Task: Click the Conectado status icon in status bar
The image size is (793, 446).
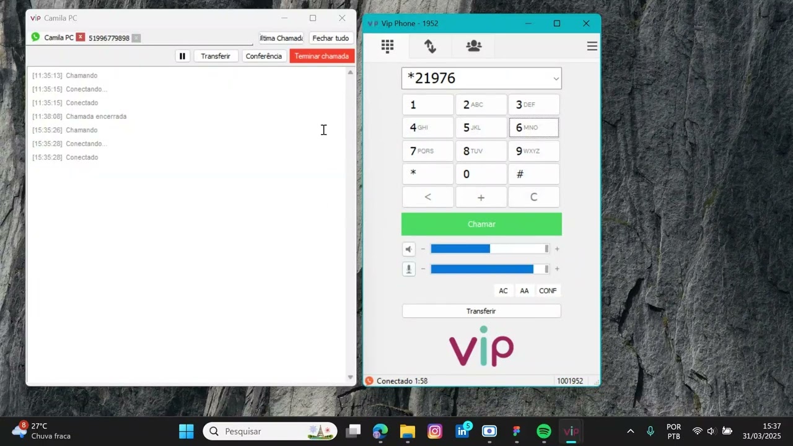Action: tap(369, 381)
